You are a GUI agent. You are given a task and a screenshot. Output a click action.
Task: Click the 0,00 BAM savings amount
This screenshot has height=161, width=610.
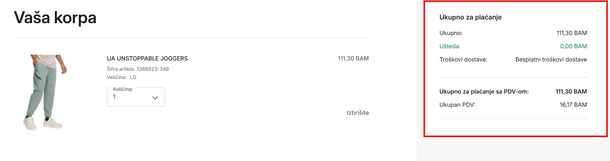tap(573, 46)
